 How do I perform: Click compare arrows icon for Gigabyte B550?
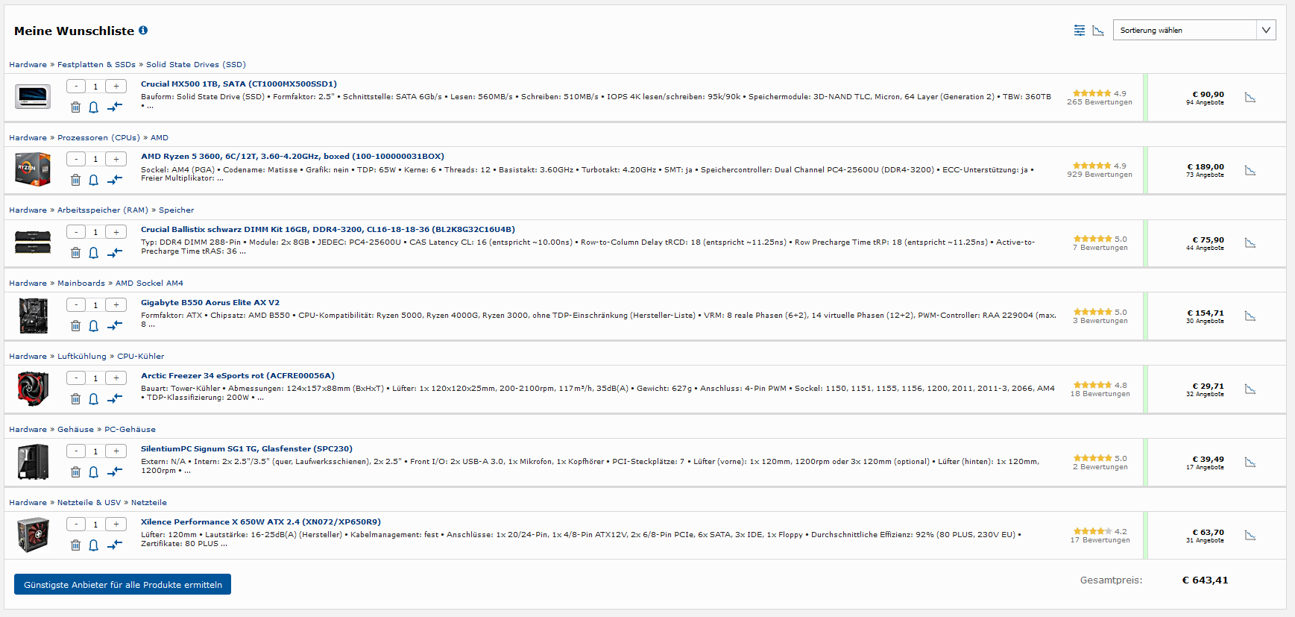(114, 326)
